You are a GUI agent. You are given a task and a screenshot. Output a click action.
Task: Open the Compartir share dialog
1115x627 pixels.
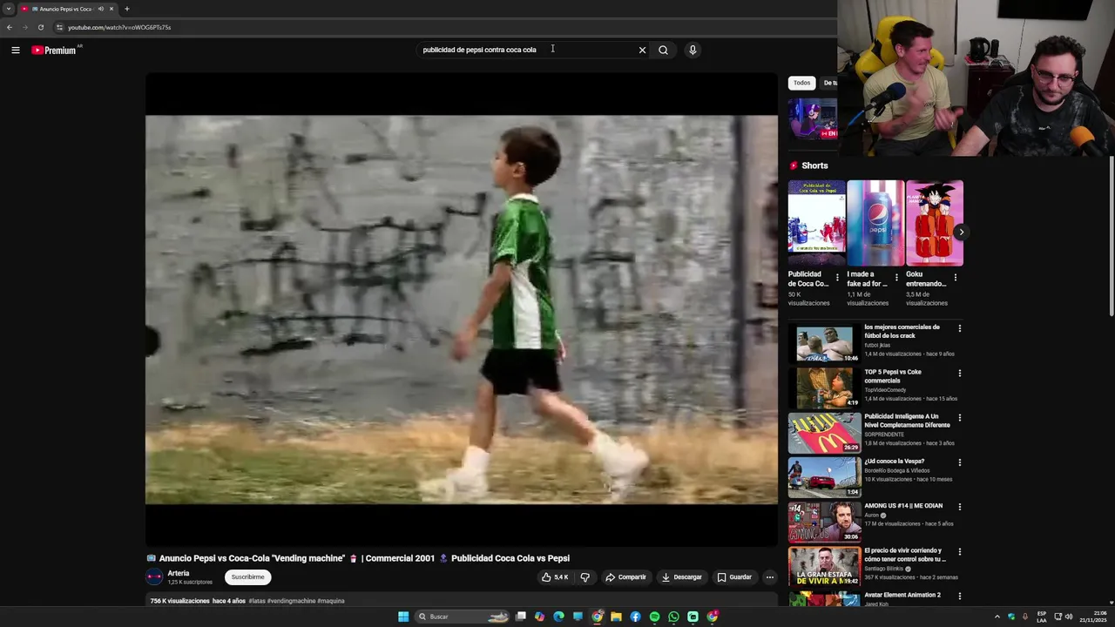tap(625, 576)
